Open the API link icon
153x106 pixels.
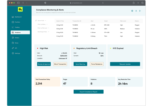coord(13,48)
